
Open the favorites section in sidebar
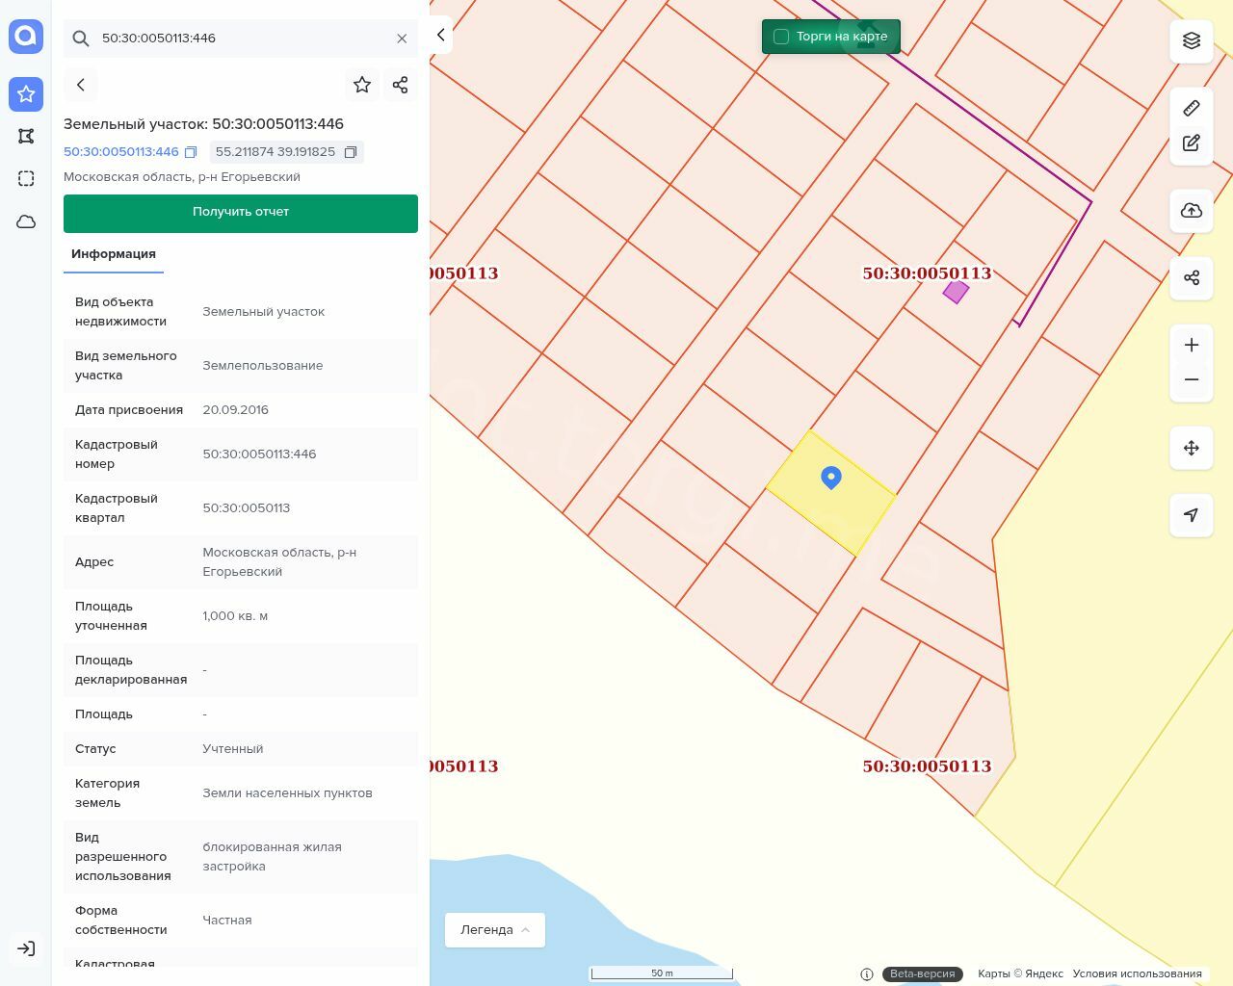pos(26,93)
